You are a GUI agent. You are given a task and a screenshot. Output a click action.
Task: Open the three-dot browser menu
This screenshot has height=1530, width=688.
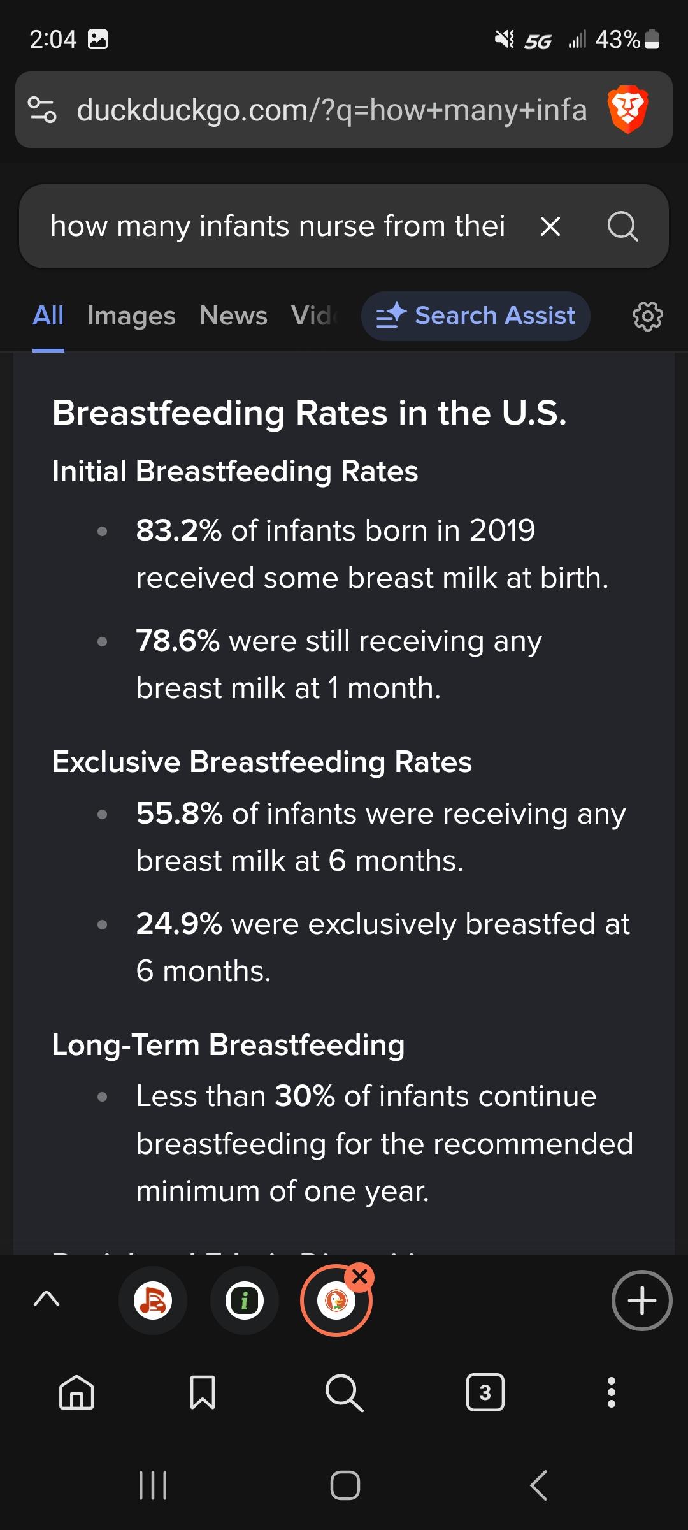coord(612,1393)
